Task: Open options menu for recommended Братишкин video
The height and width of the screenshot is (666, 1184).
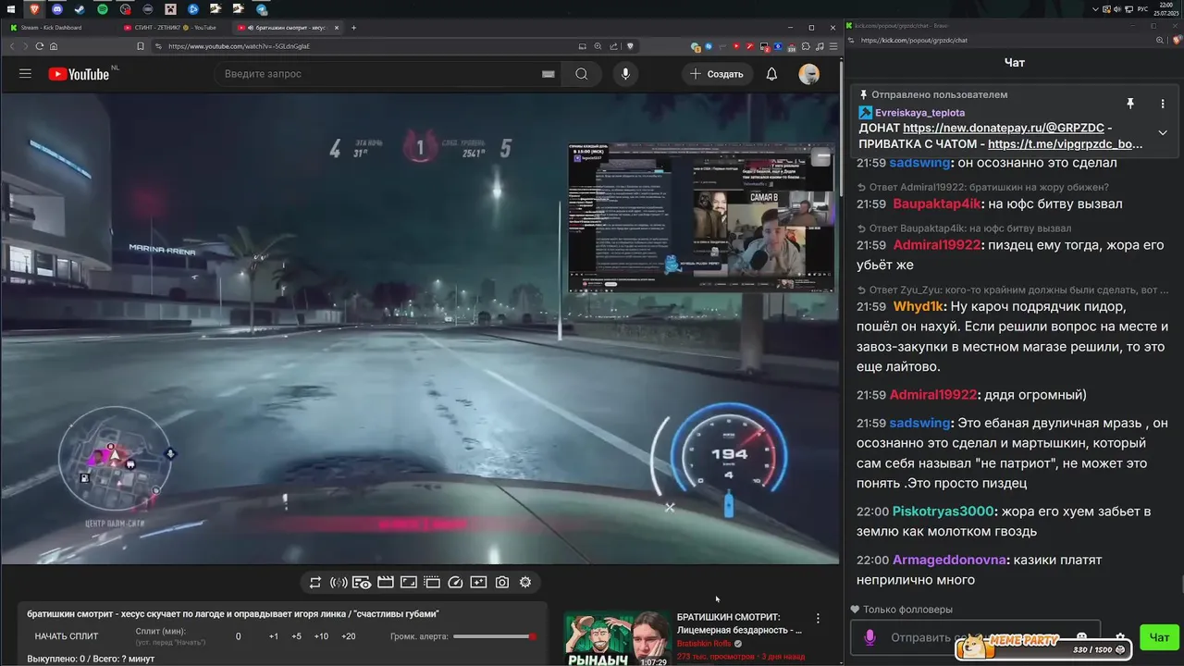Action: tap(818, 618)
